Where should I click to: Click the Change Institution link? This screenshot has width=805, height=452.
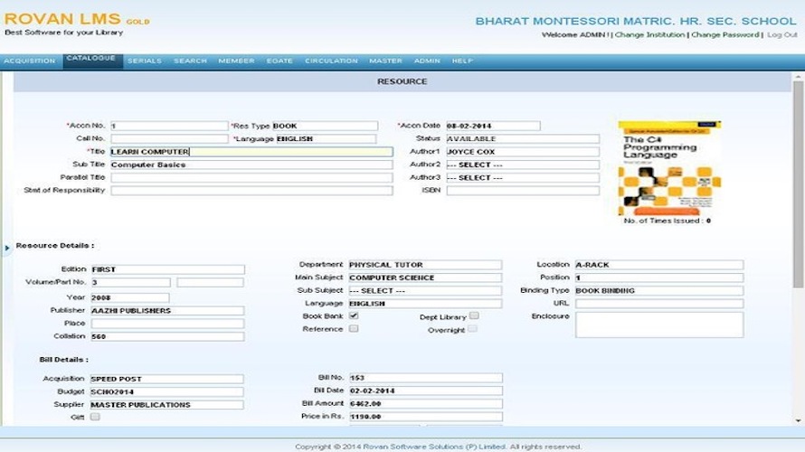tap(650, 35)
